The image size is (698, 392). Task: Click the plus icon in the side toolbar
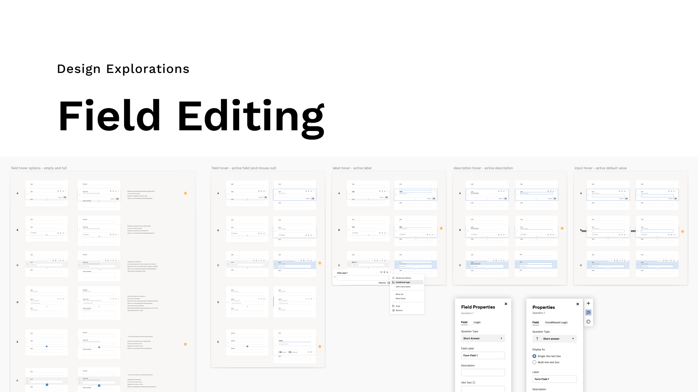[588, 303]
